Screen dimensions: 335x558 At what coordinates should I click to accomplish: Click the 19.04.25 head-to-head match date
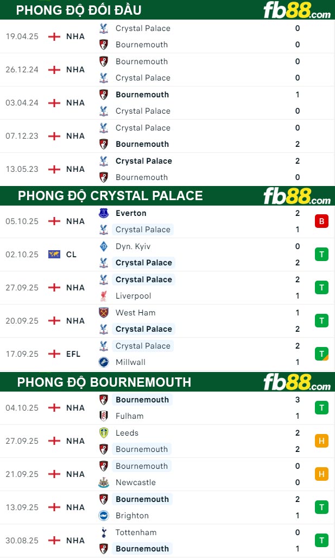[22, 36]
